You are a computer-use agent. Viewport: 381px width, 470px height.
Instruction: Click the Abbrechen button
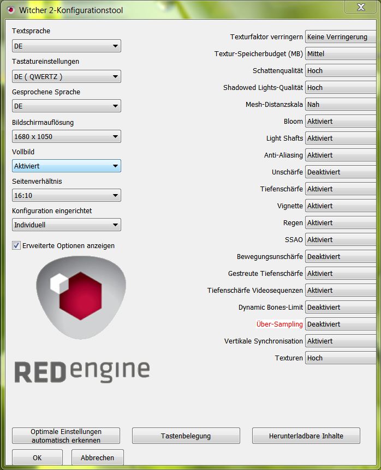98,457
